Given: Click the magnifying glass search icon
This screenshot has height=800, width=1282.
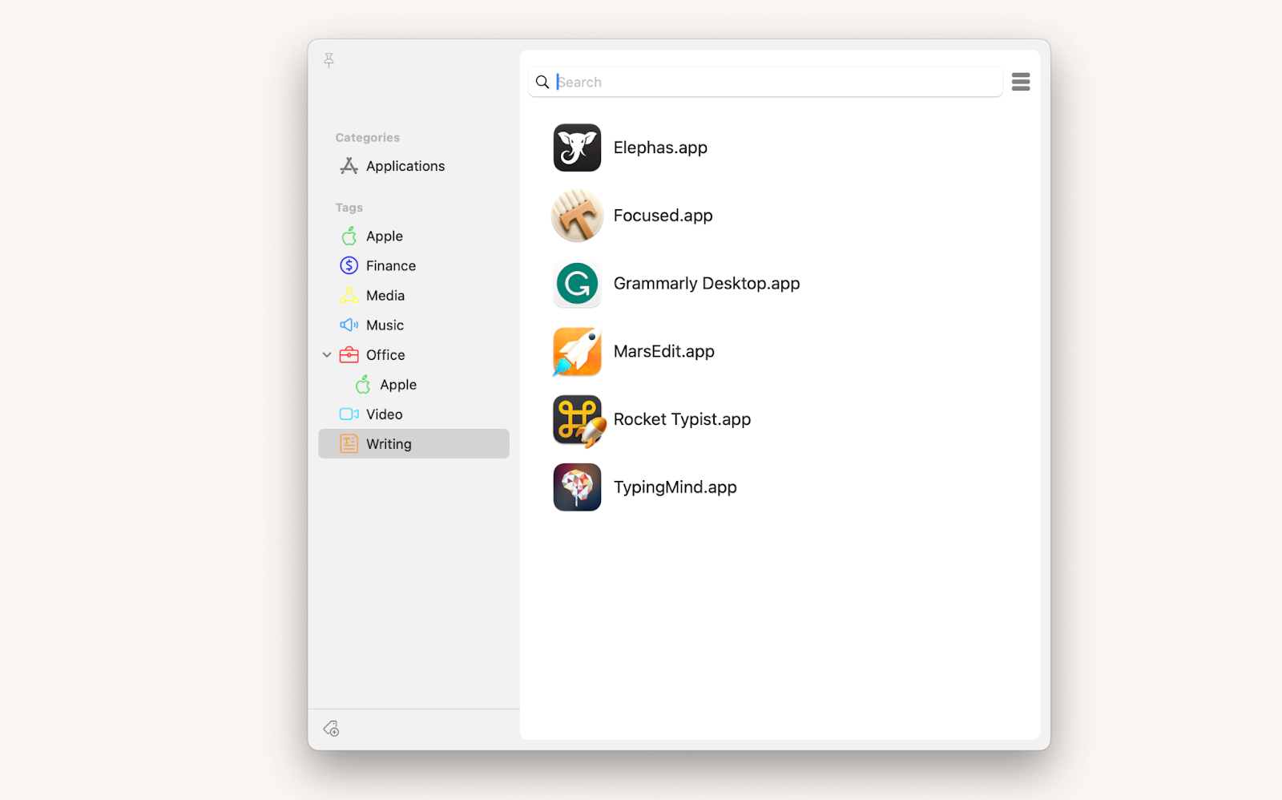Looking at the screenshot, I should point(542,82).
